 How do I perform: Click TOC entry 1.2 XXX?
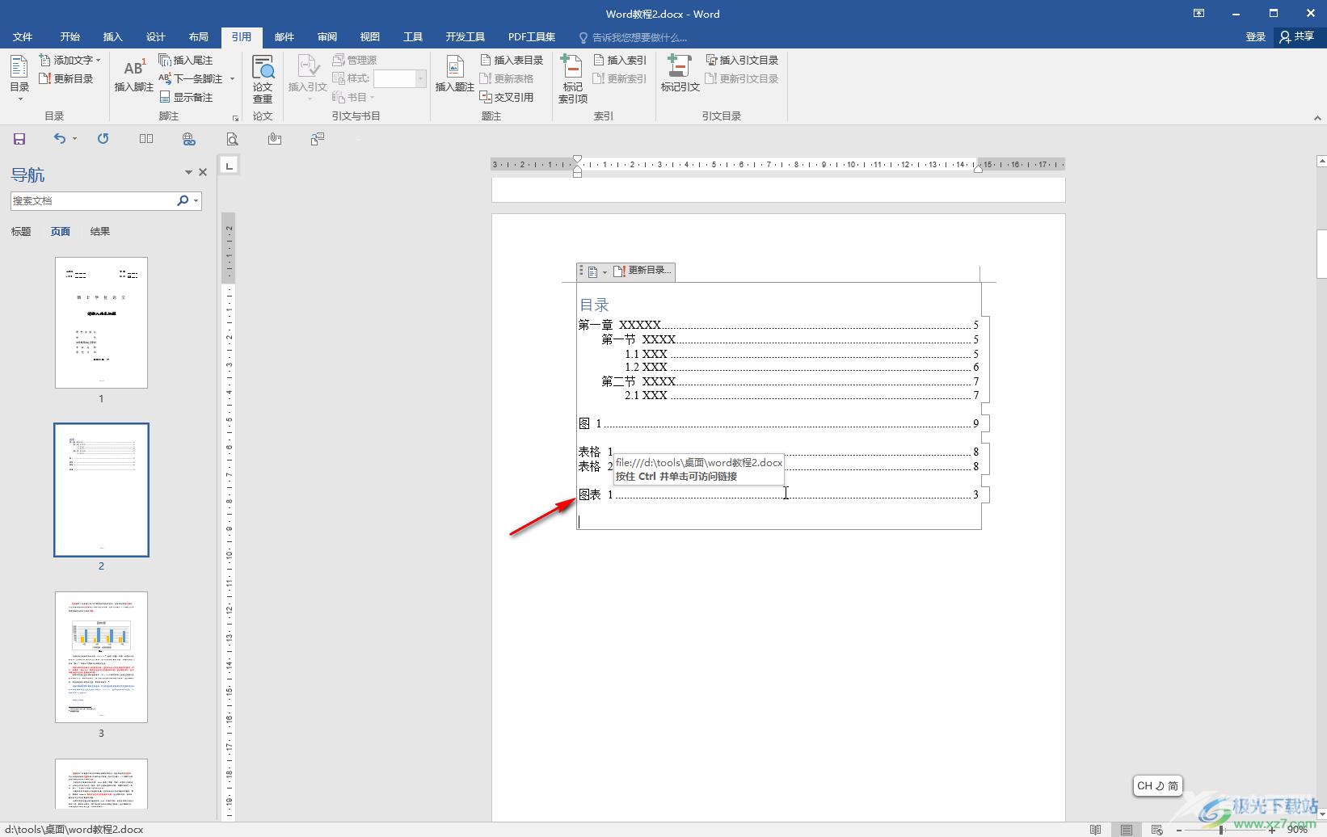pyautogui.click(x=802, y=367)
